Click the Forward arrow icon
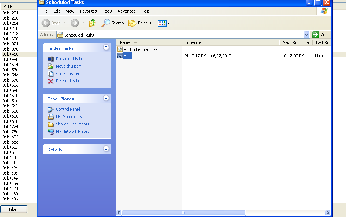 [75, 23]
